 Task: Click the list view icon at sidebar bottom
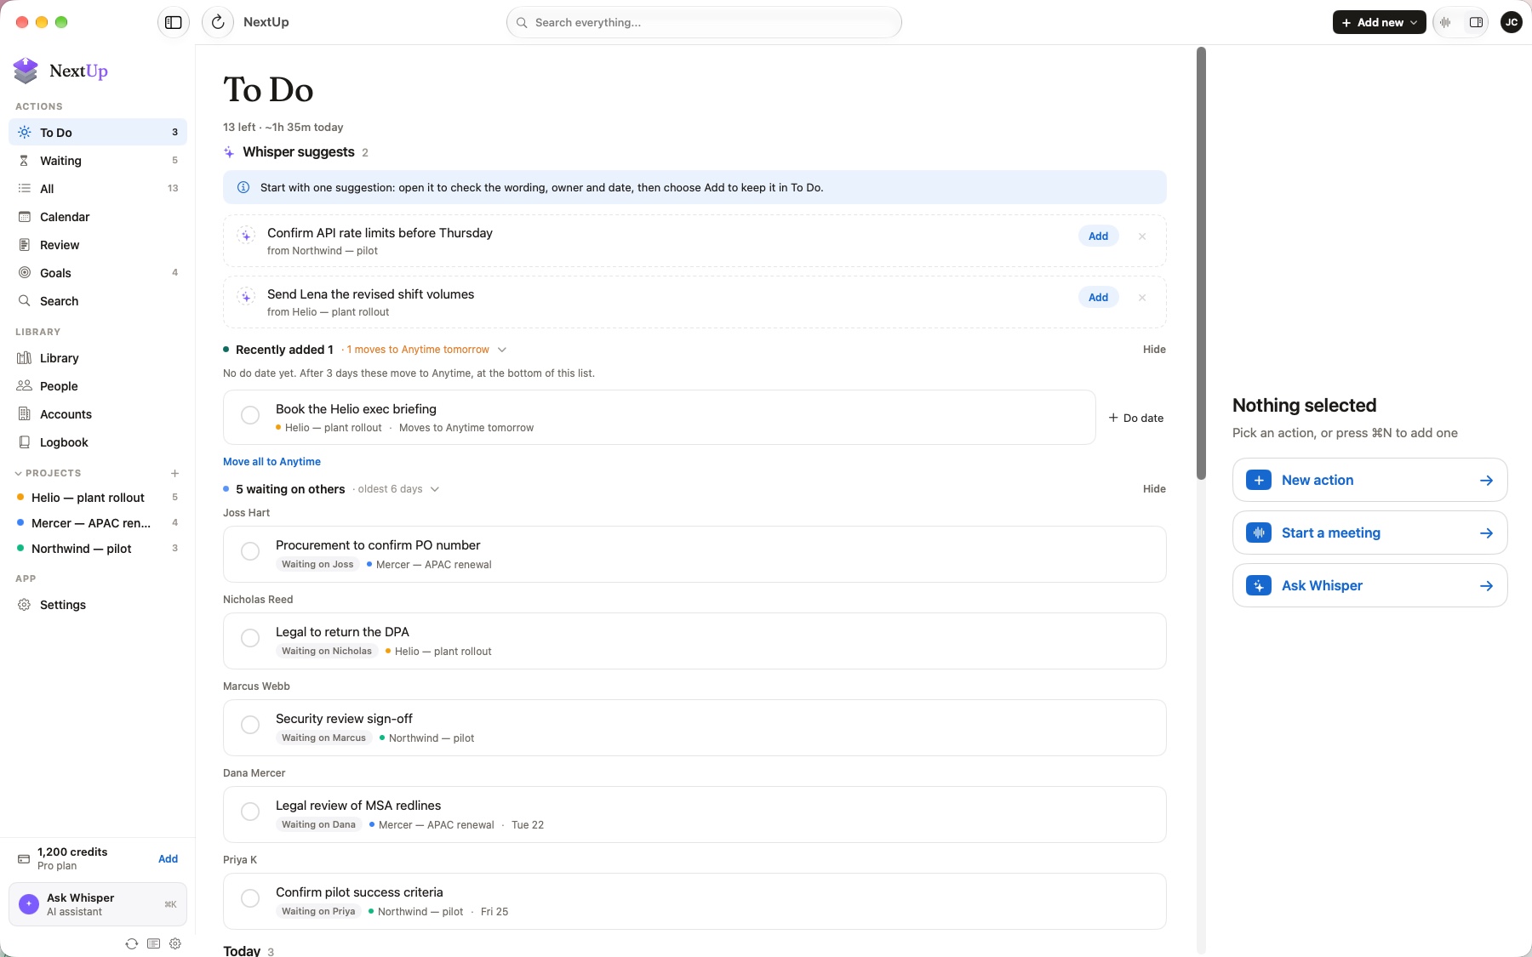click(153, 943)
